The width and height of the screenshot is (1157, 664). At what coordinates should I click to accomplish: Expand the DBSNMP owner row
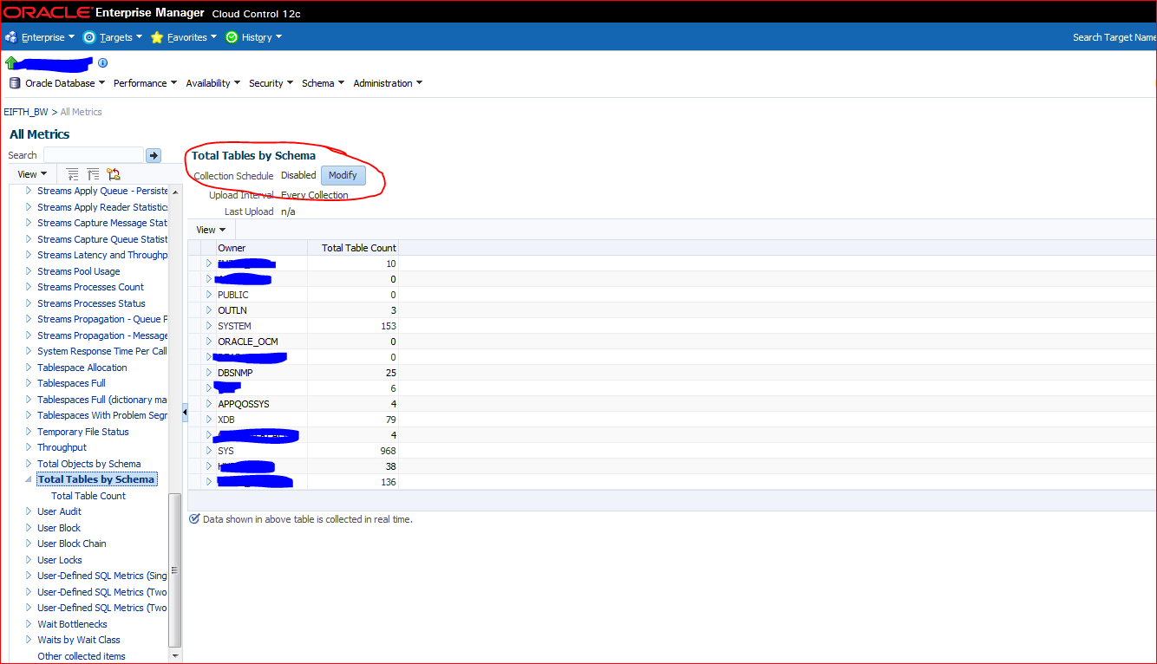(x=209, y=373)
